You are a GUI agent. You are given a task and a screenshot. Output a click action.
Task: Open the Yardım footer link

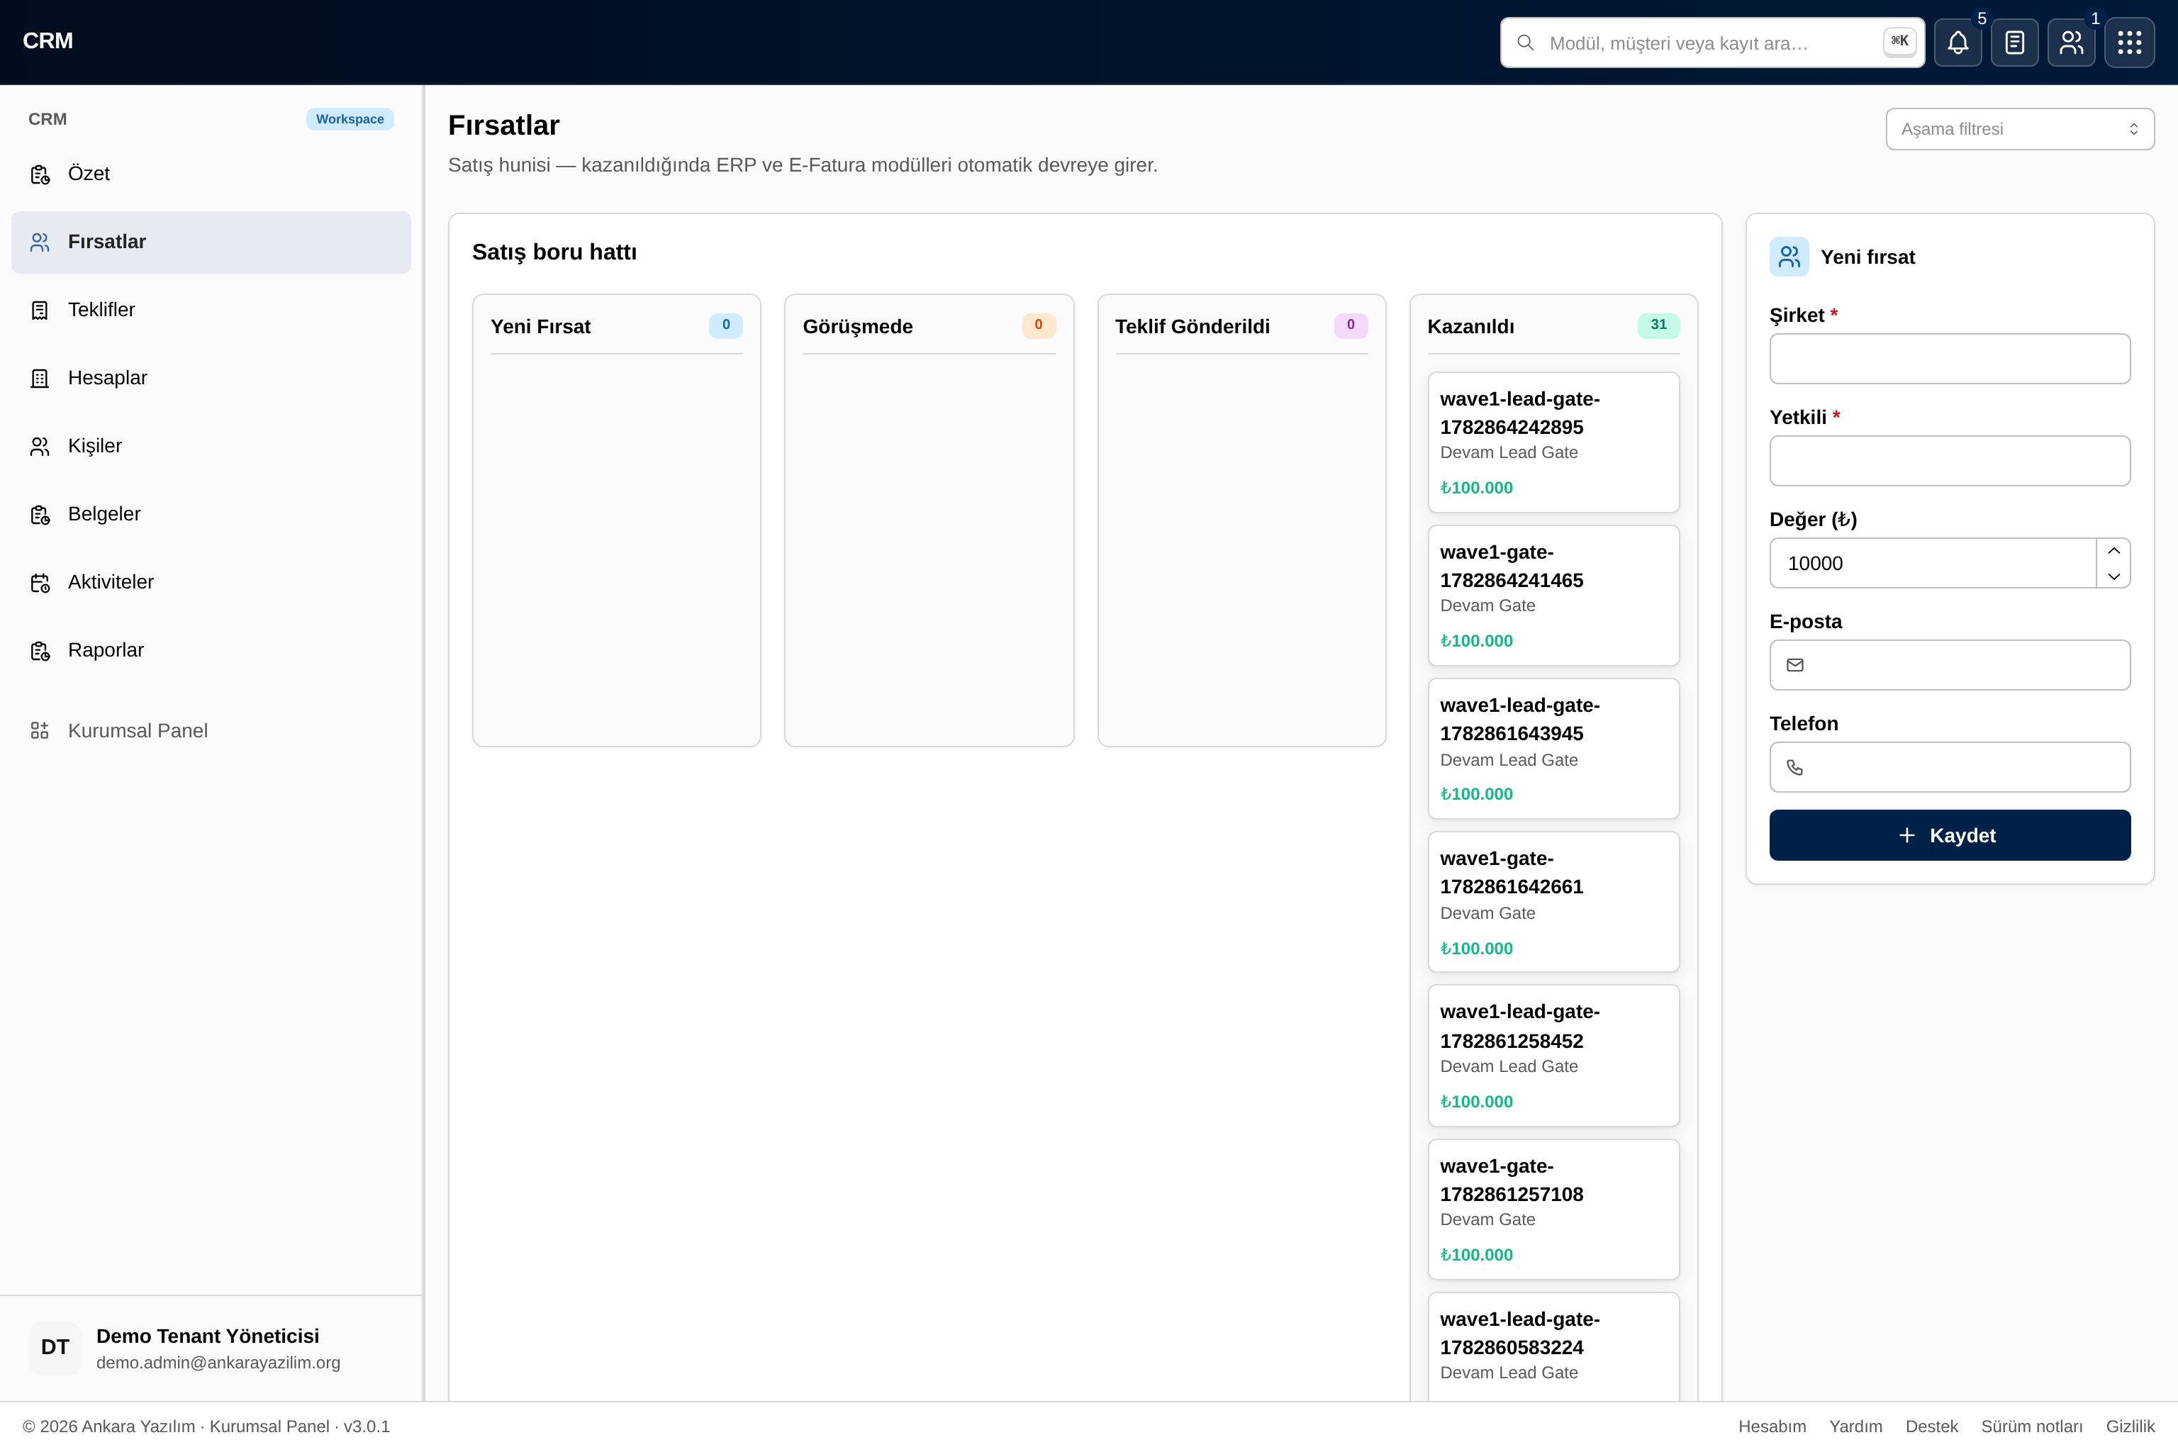1855,1426
